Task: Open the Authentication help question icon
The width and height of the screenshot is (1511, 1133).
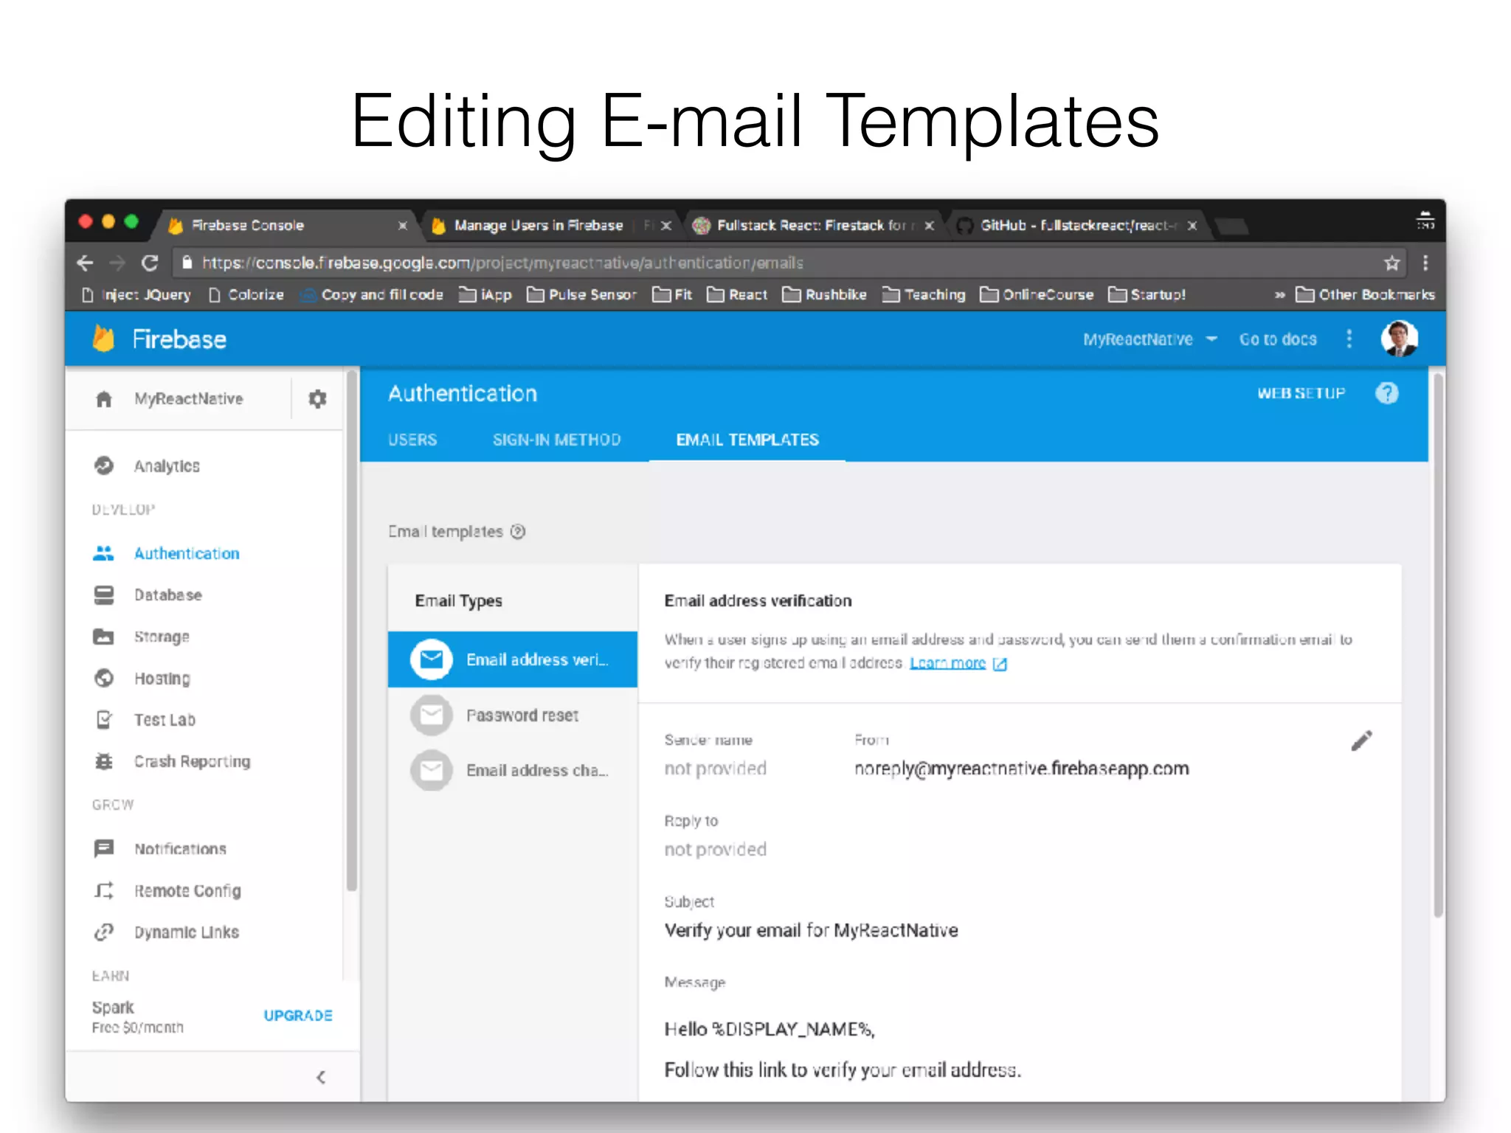Action: 1387,393
